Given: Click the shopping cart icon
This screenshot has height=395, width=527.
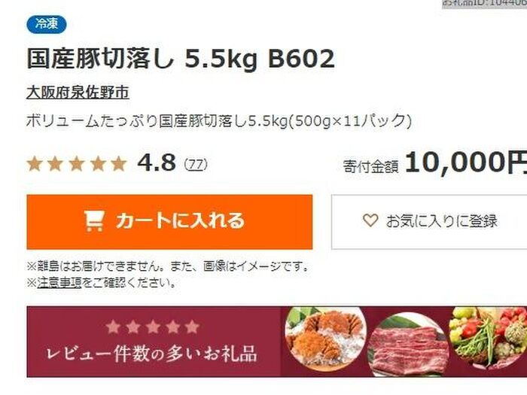Looking at the screenshot, I should pyautogui.click(x=94, y=220).
